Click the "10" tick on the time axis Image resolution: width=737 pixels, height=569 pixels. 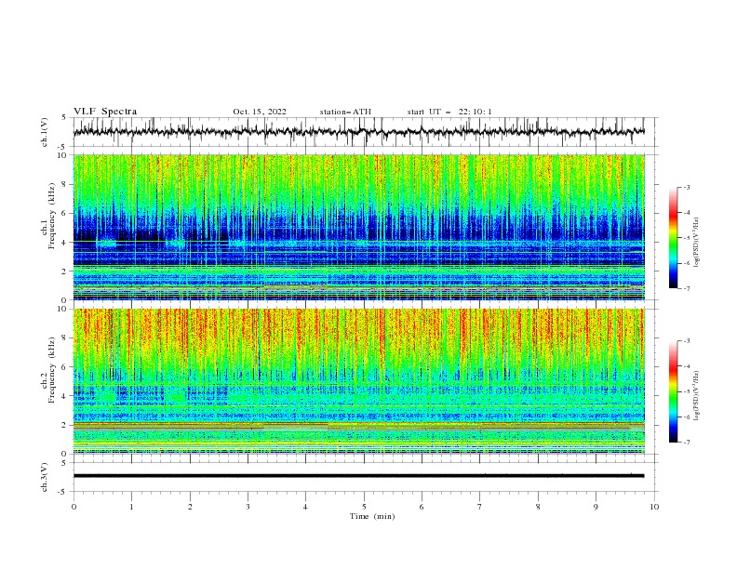(654, 507)
